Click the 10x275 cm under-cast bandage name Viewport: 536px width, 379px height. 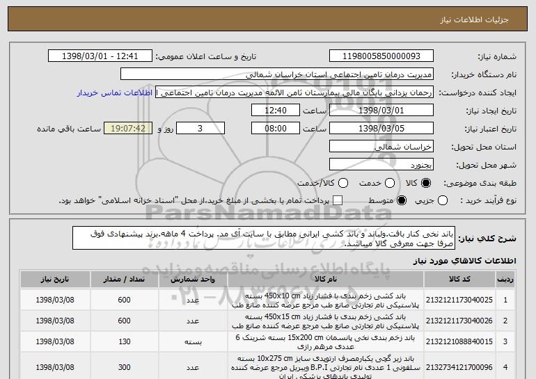point(326,367)
